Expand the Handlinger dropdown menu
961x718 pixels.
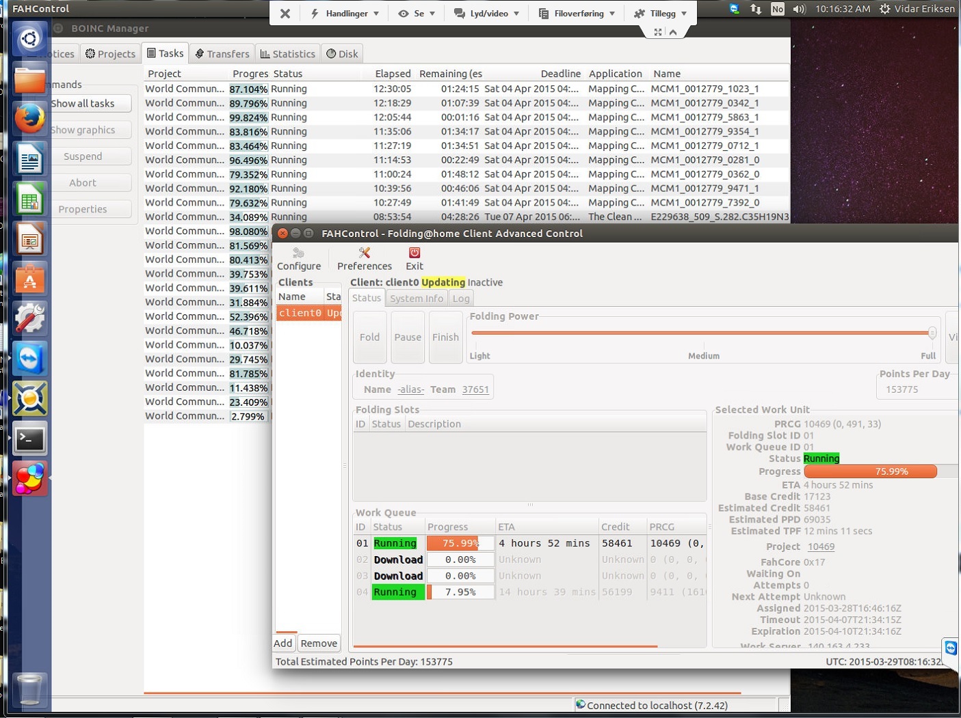pyautogui.click(x=345, y=14)
